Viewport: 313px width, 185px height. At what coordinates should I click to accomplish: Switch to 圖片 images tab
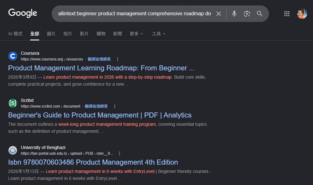tap(51, 34)
